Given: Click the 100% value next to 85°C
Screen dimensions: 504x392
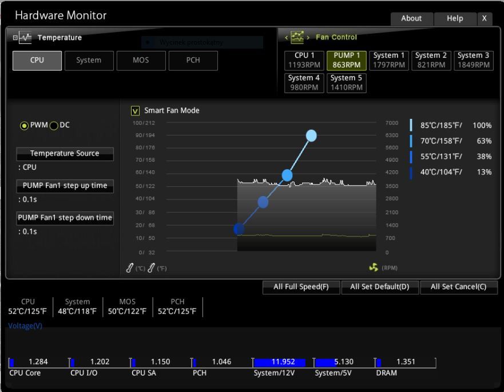Looking at the screenshot, I should click(482, 126).
